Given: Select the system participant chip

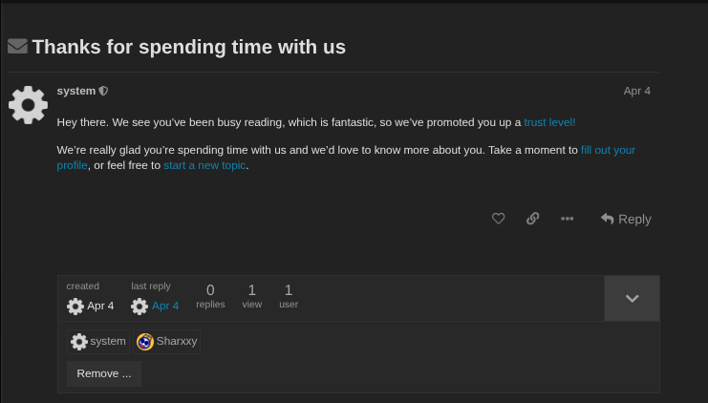Looking at the screenshot, I should pos(98,342).
